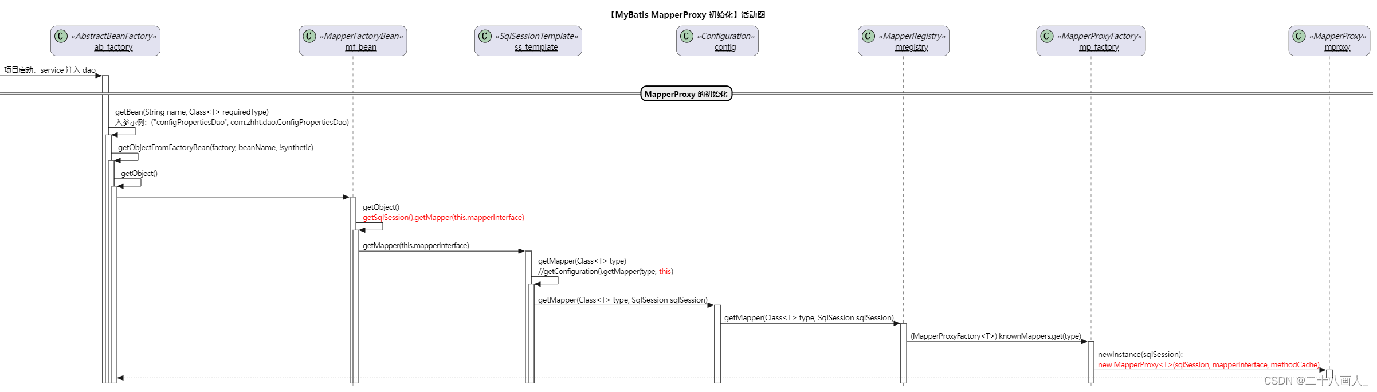Select the mregistry participant label

[x=912, y=47]
